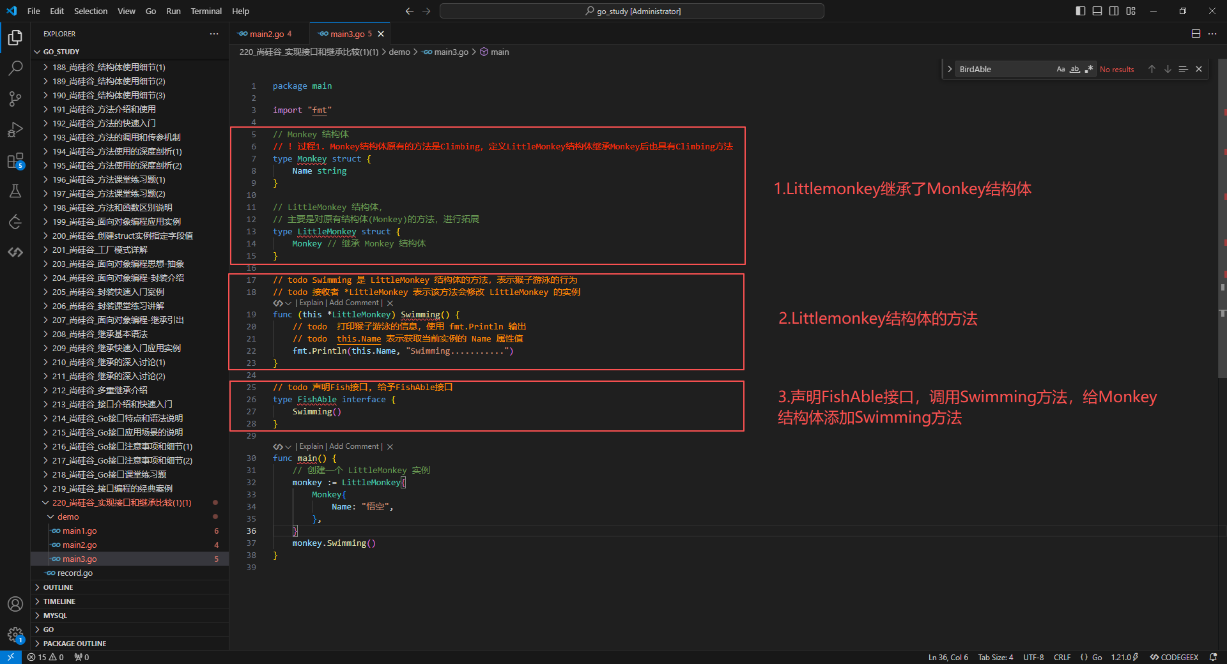Screen dimensions: 1227x664
Task: Open the forwarded ports indicator in status bar
Action: (x=82, y=657)
